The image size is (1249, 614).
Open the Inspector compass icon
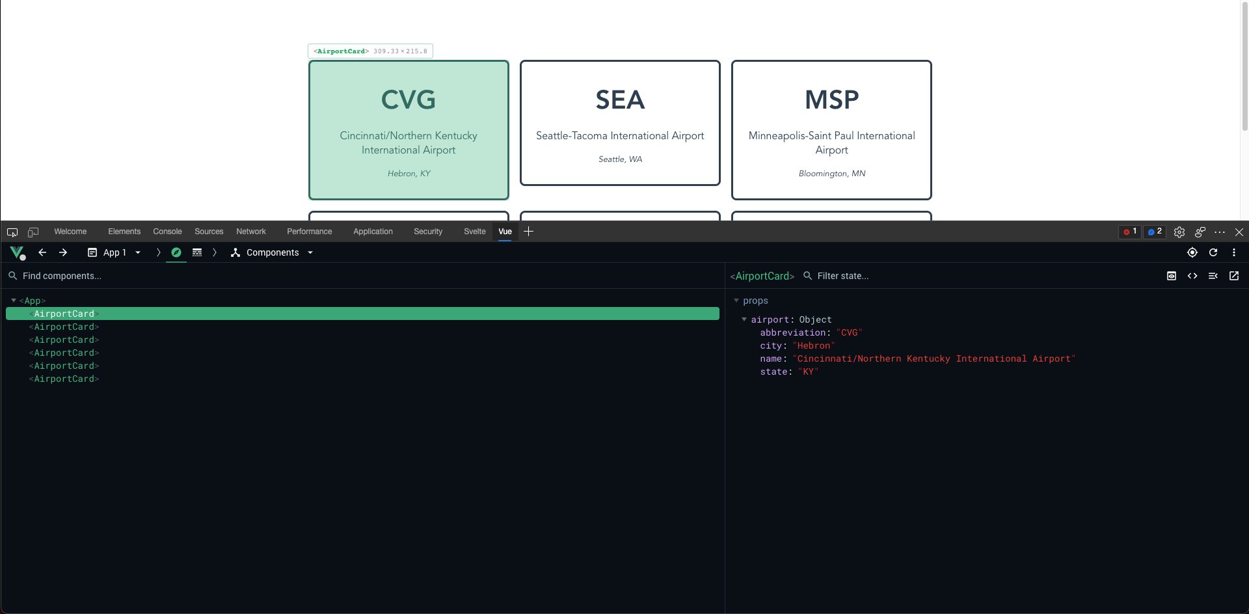click(176, 252)
